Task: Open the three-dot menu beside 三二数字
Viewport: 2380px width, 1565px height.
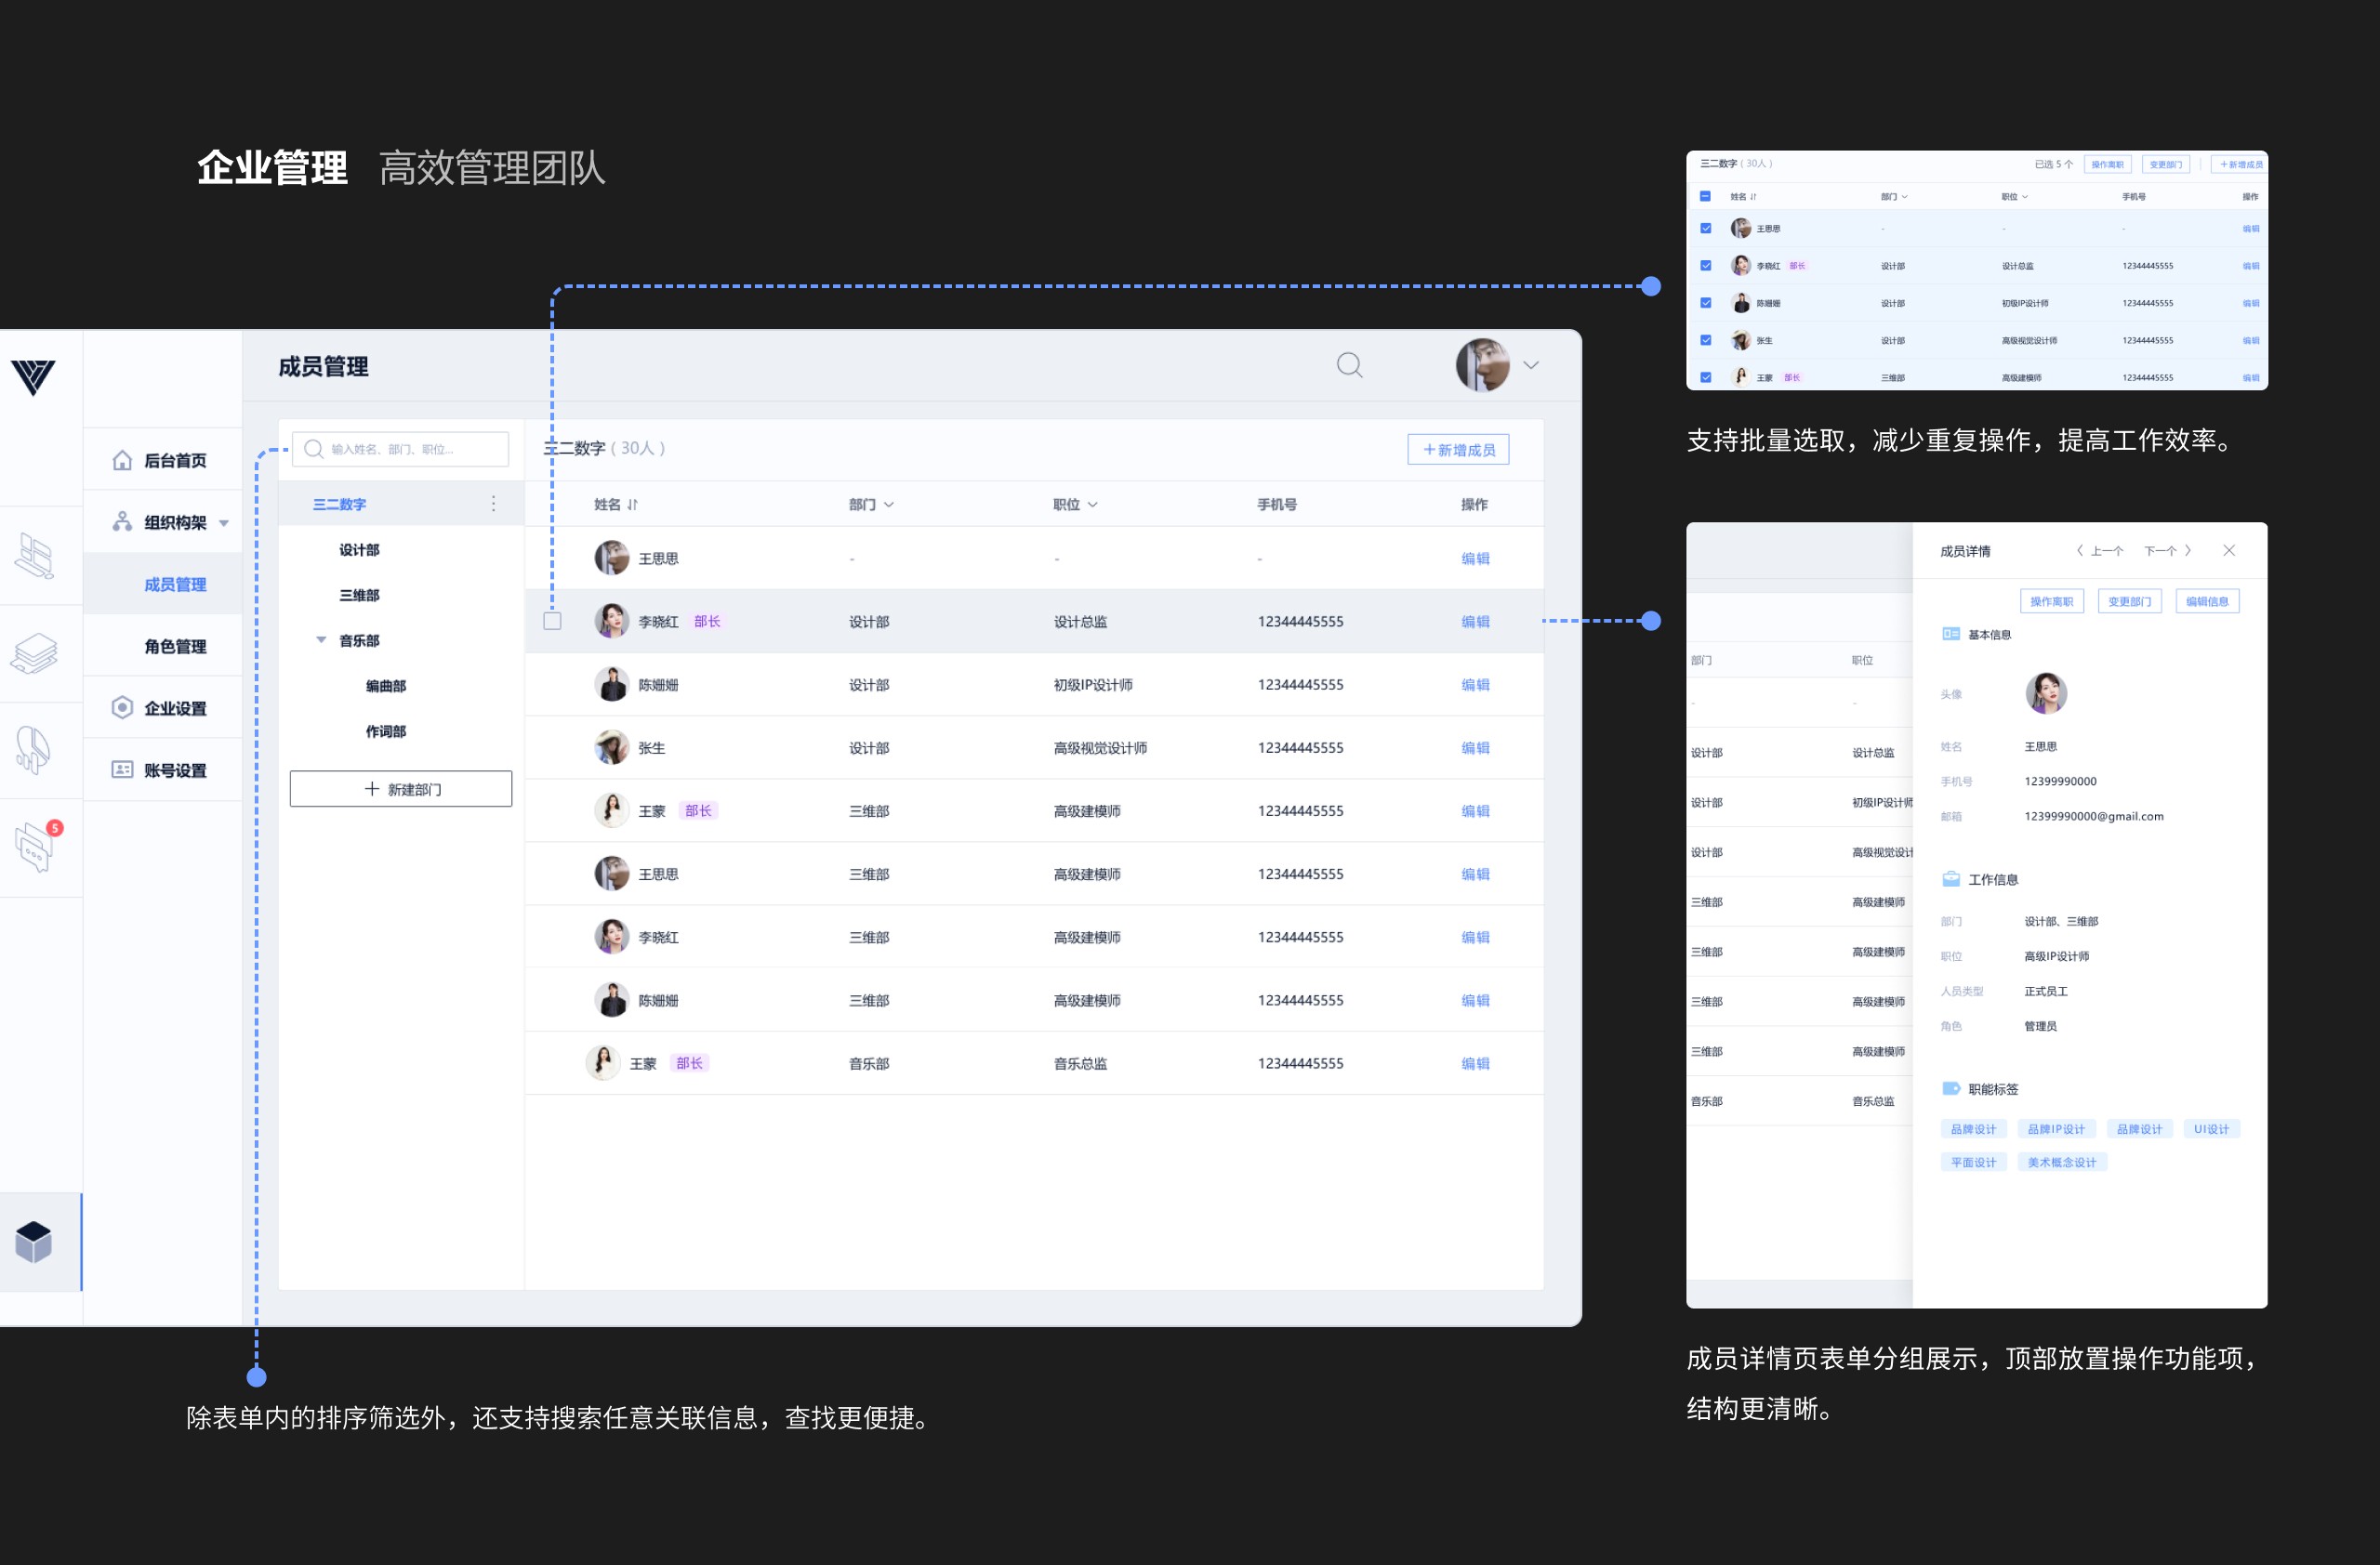Action: (x=493, y=504)
